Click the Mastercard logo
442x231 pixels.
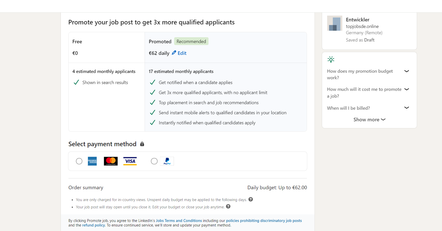point(111,161)
